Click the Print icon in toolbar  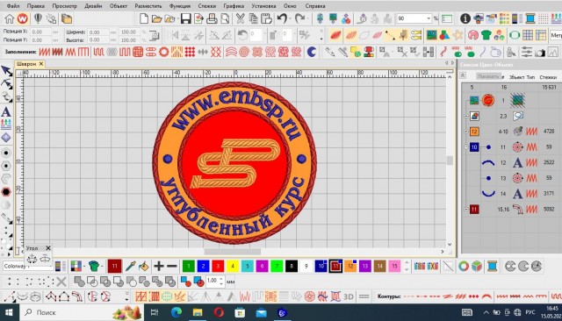pyautogui.click(x=212, y=18)
